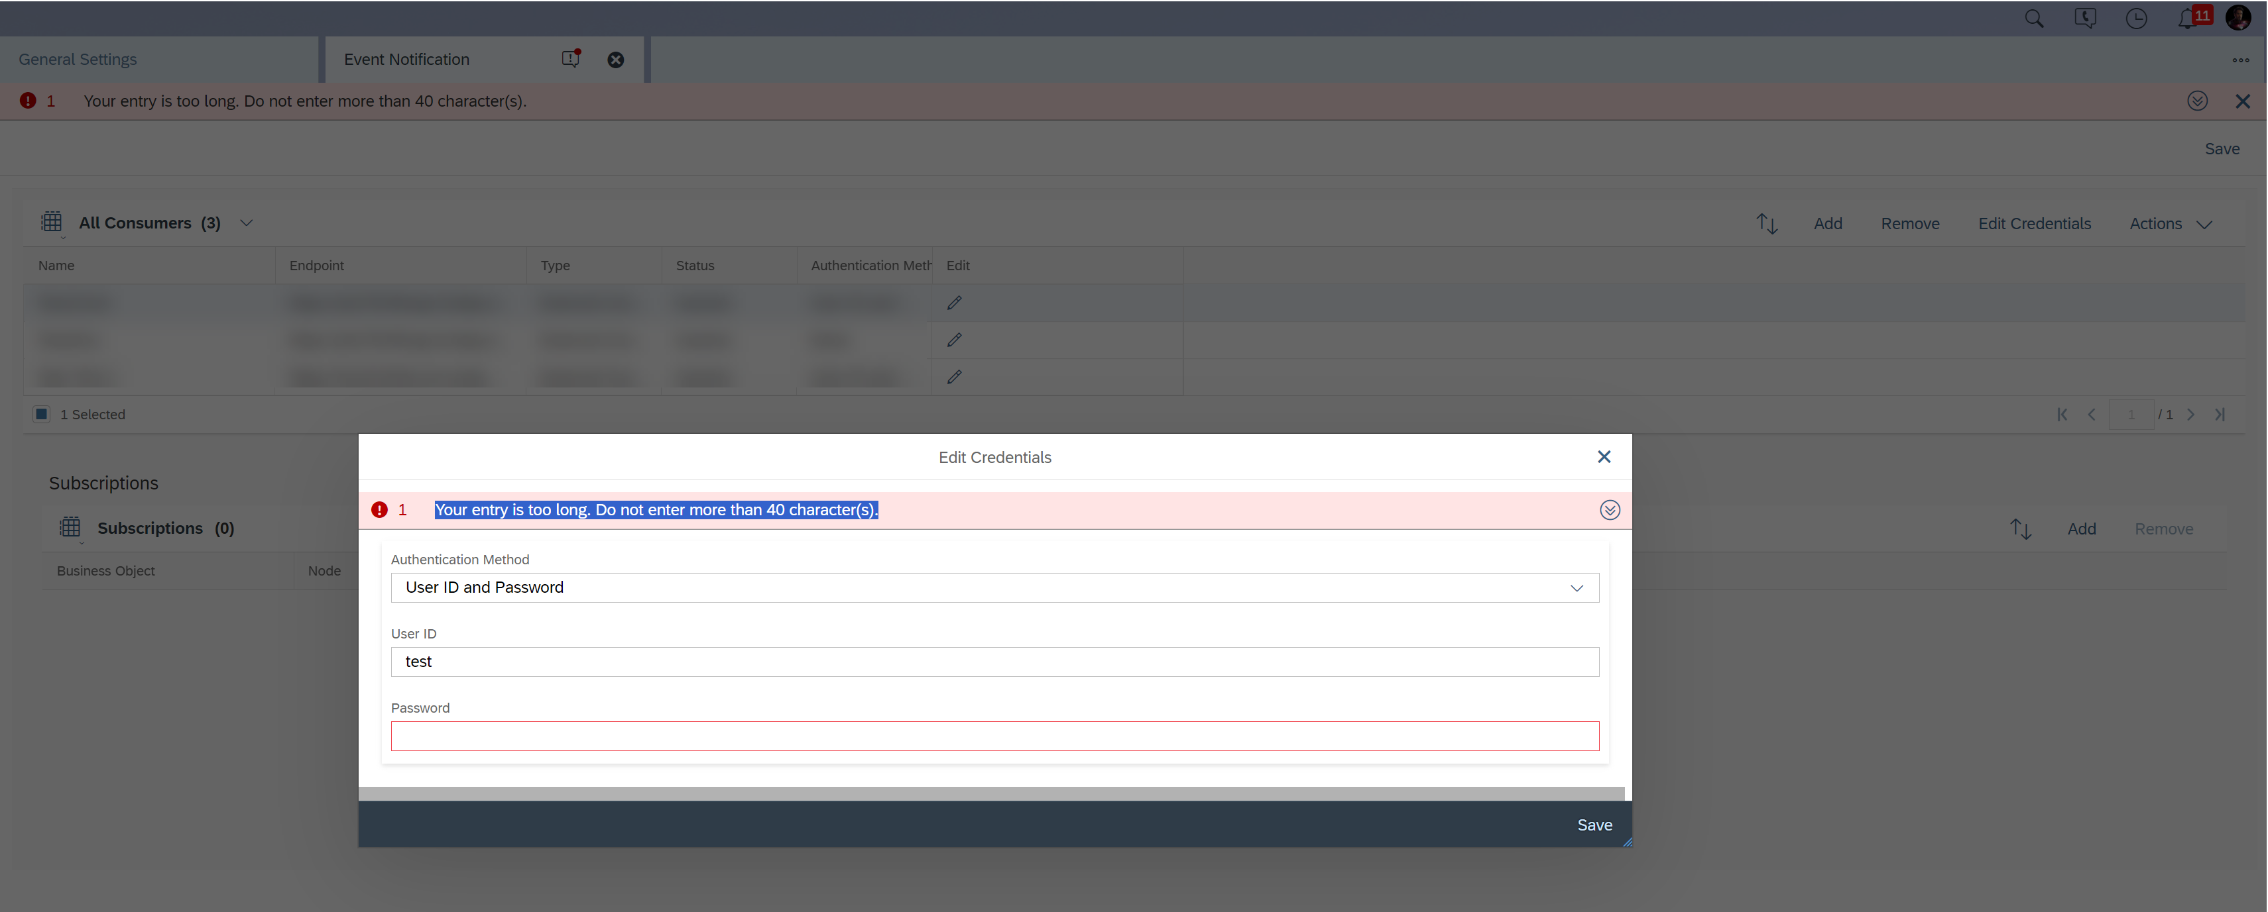Click the highlighted dialog error message text
Screen dimensions: 2268x912
[x=656, y=510]
